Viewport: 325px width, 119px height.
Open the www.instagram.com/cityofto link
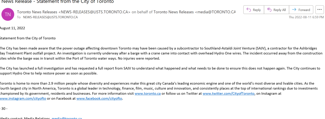23,98
